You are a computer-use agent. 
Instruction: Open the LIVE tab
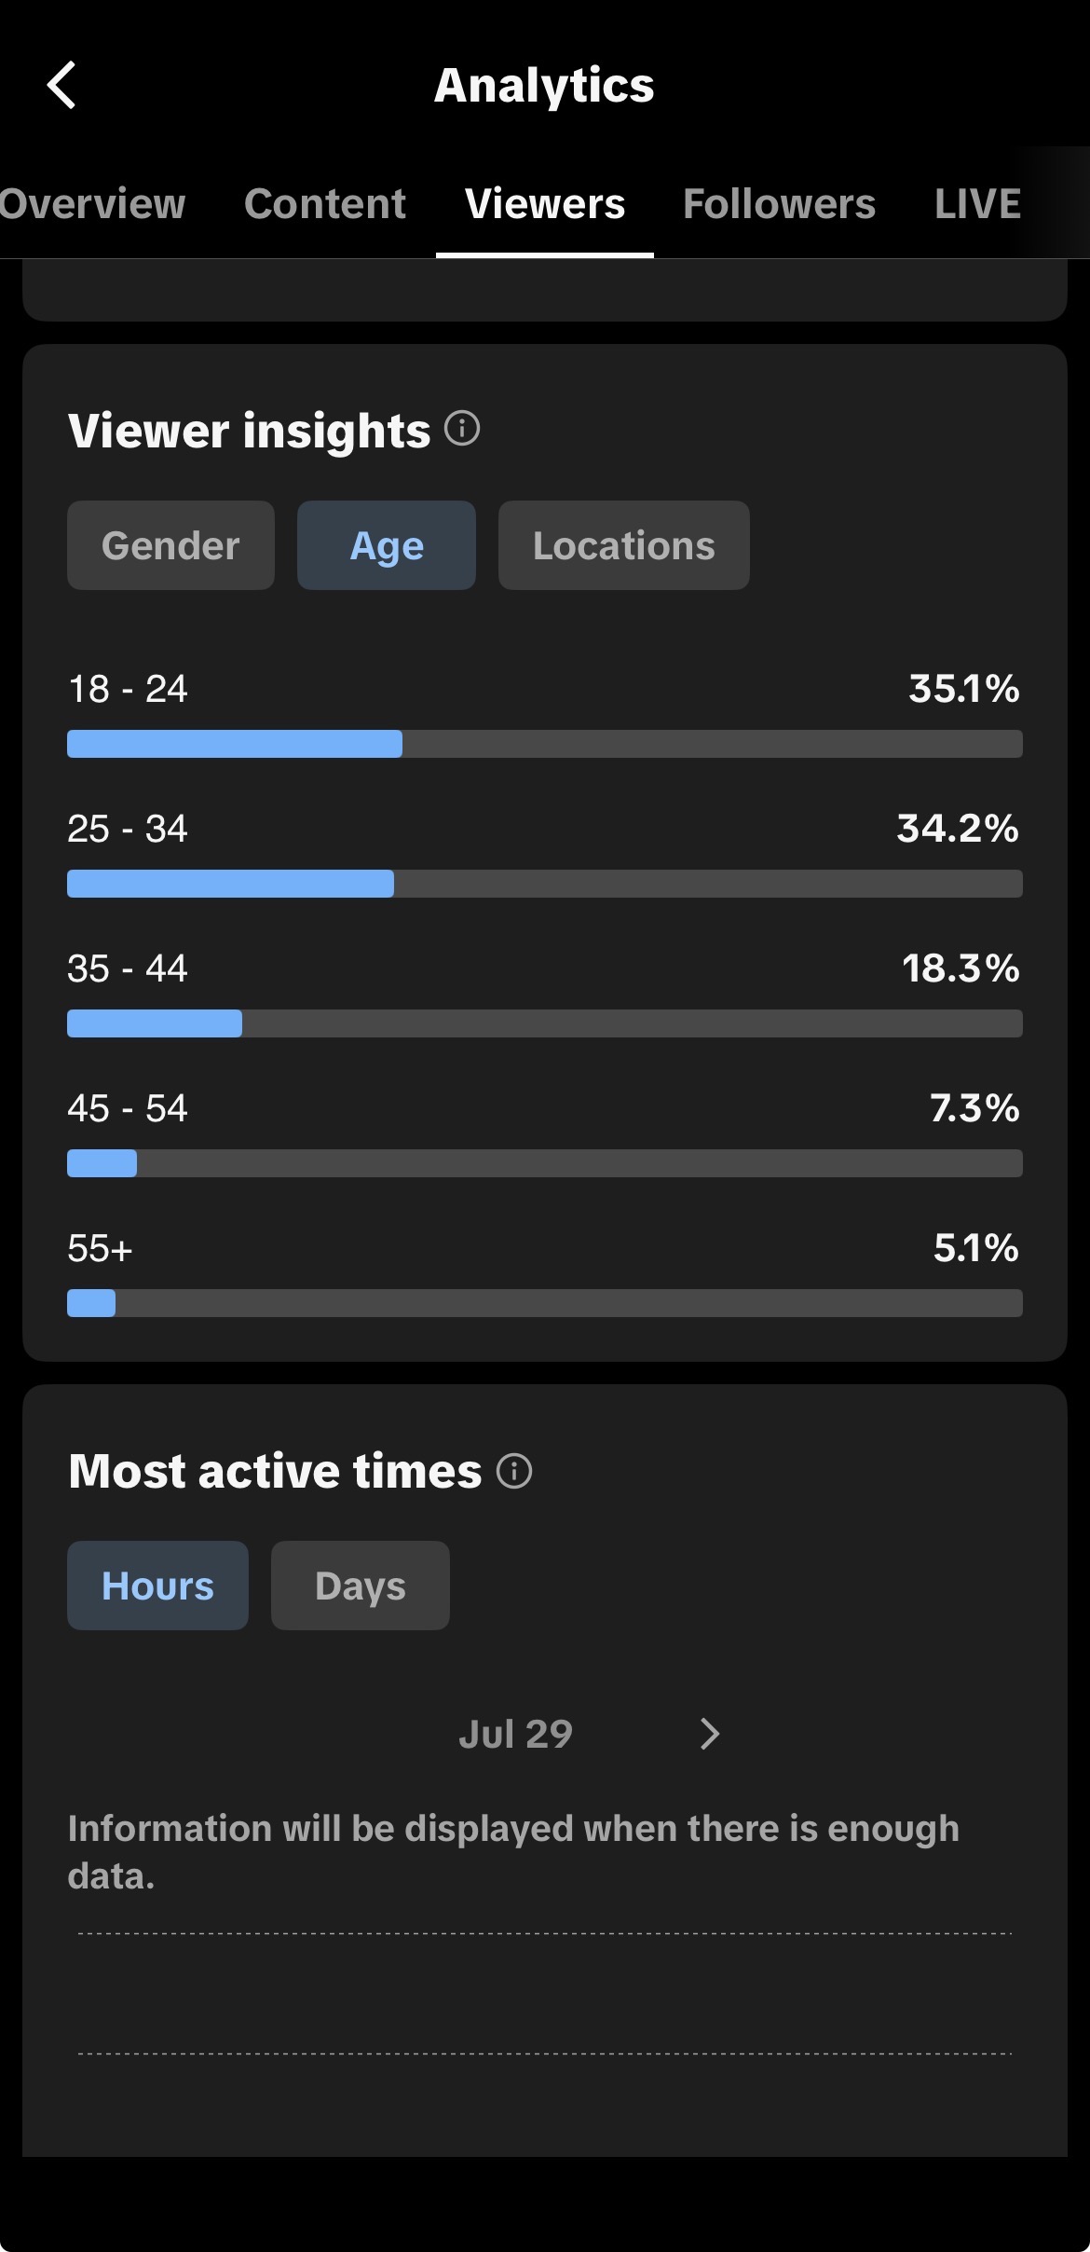[978, 203]
